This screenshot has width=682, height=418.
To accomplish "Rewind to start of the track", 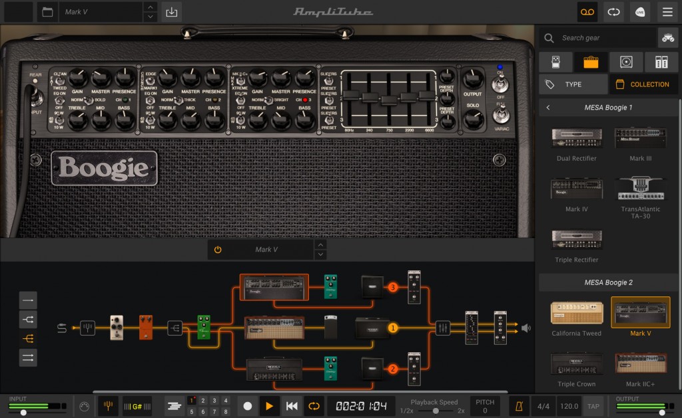I will [292, 406].
